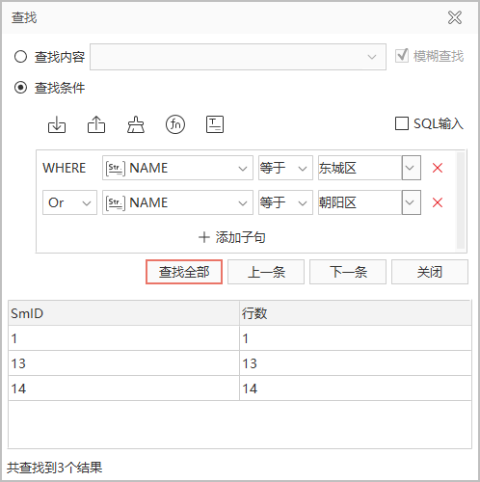
Task: Click 添加子句 to add a clause
Action: coord(232,237)
